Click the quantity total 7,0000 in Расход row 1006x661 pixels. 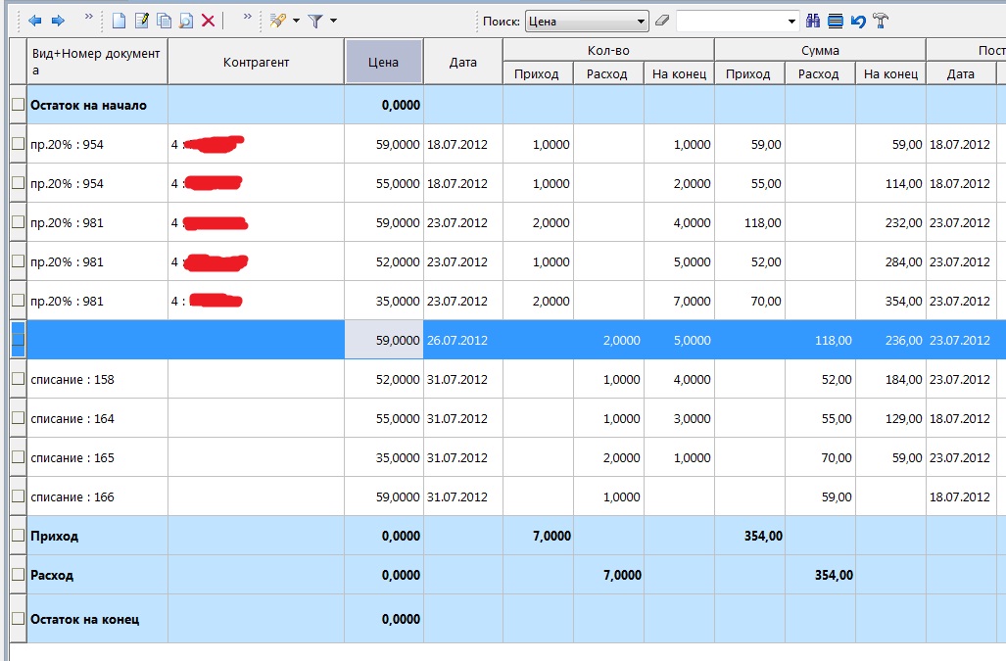tap(609, 575)
